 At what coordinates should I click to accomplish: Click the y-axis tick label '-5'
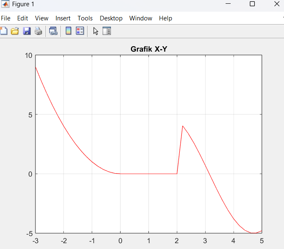coord(29,234)
